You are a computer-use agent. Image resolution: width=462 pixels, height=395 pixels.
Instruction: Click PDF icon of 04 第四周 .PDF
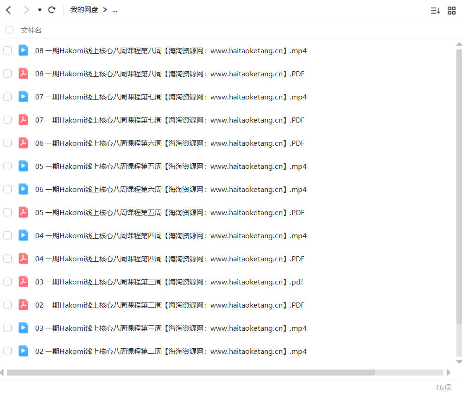tap(23, 259)
